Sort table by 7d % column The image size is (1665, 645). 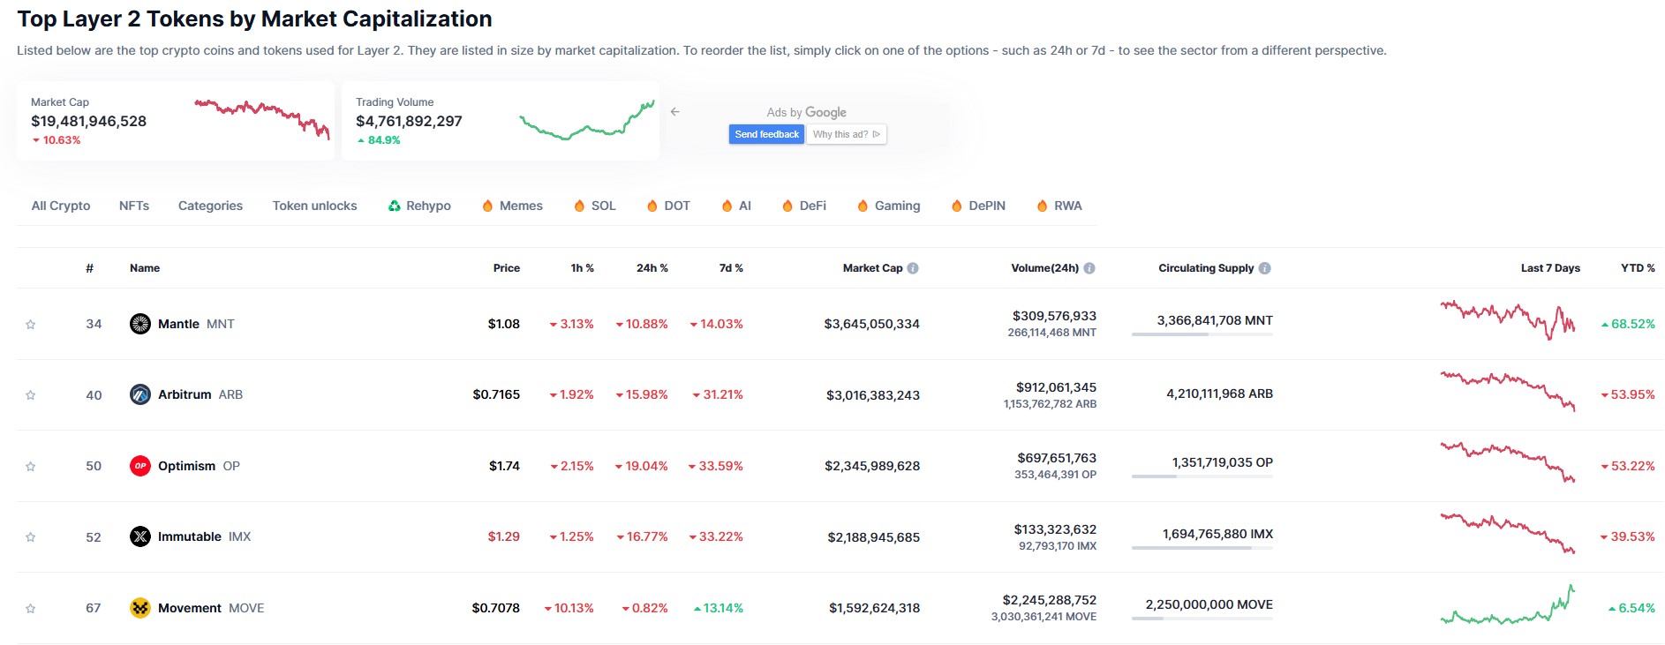click(x=731, y=268)
